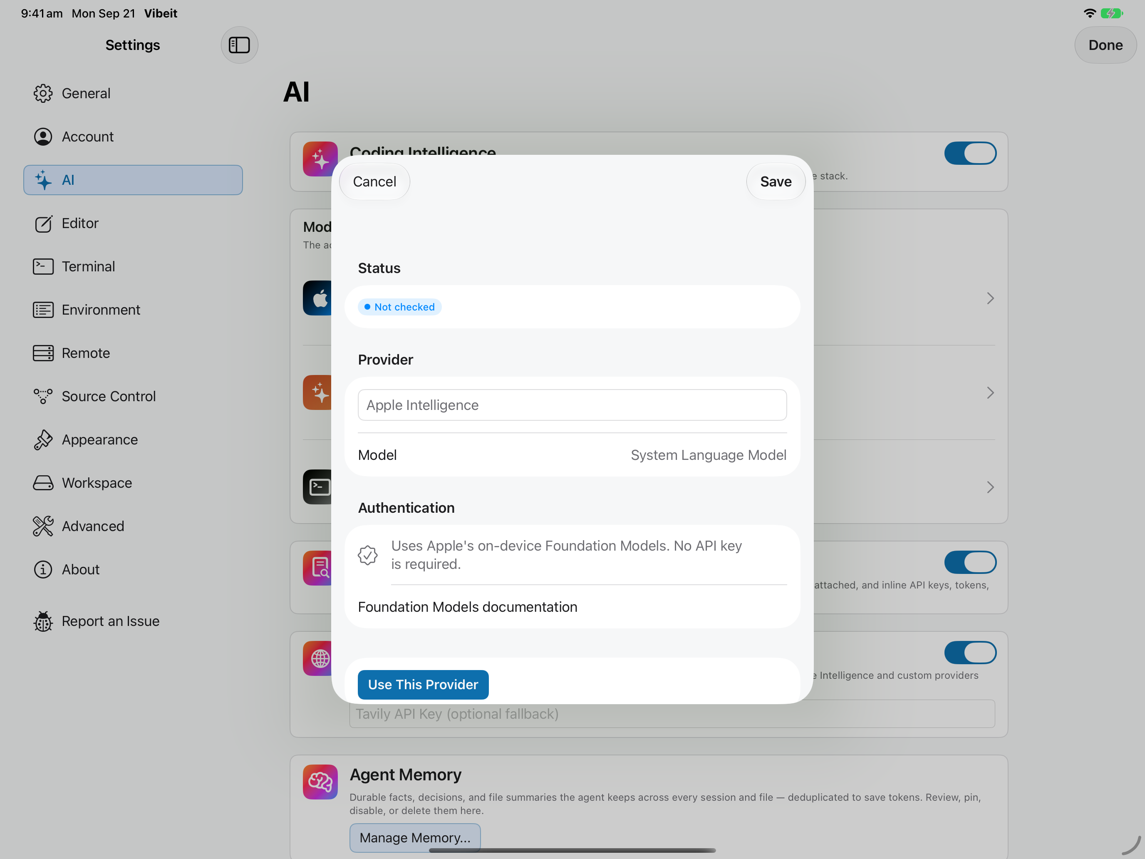Click the authentication checkmark seal icon
Screen dimensions: 1145x859
coord(367,555)
